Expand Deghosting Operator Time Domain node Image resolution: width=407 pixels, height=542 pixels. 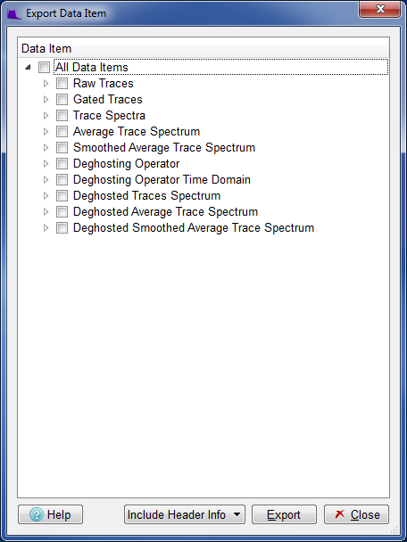[46, 180]
